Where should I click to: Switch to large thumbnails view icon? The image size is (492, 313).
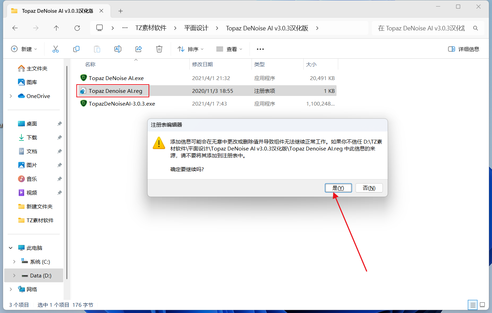(x=482, y=305)
